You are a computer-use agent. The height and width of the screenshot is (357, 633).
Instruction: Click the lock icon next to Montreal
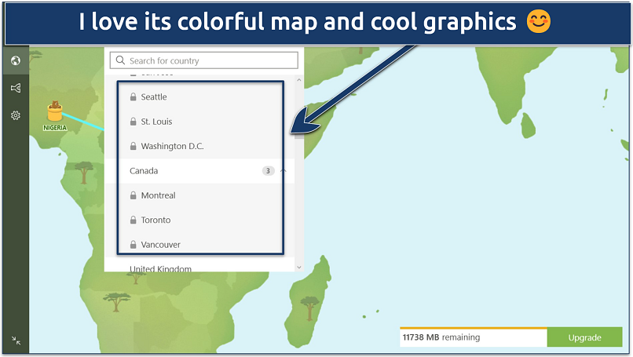point(134,195)
